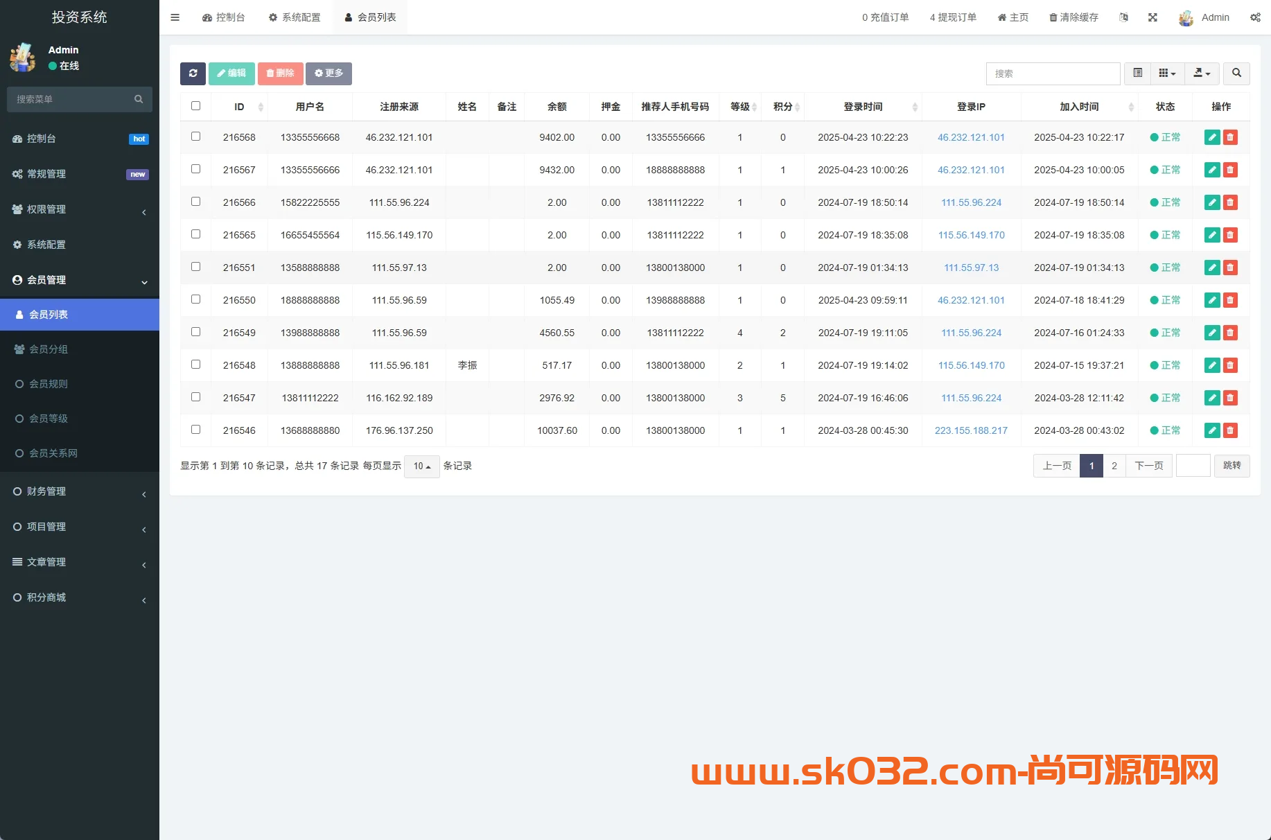Click the refresh icon above the member table

193,73
